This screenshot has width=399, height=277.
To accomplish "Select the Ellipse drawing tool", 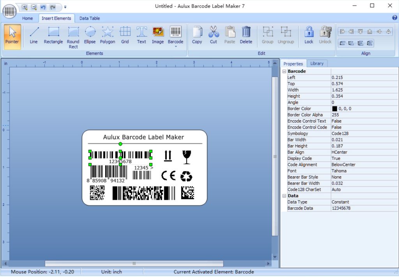I will pos(90,34).
